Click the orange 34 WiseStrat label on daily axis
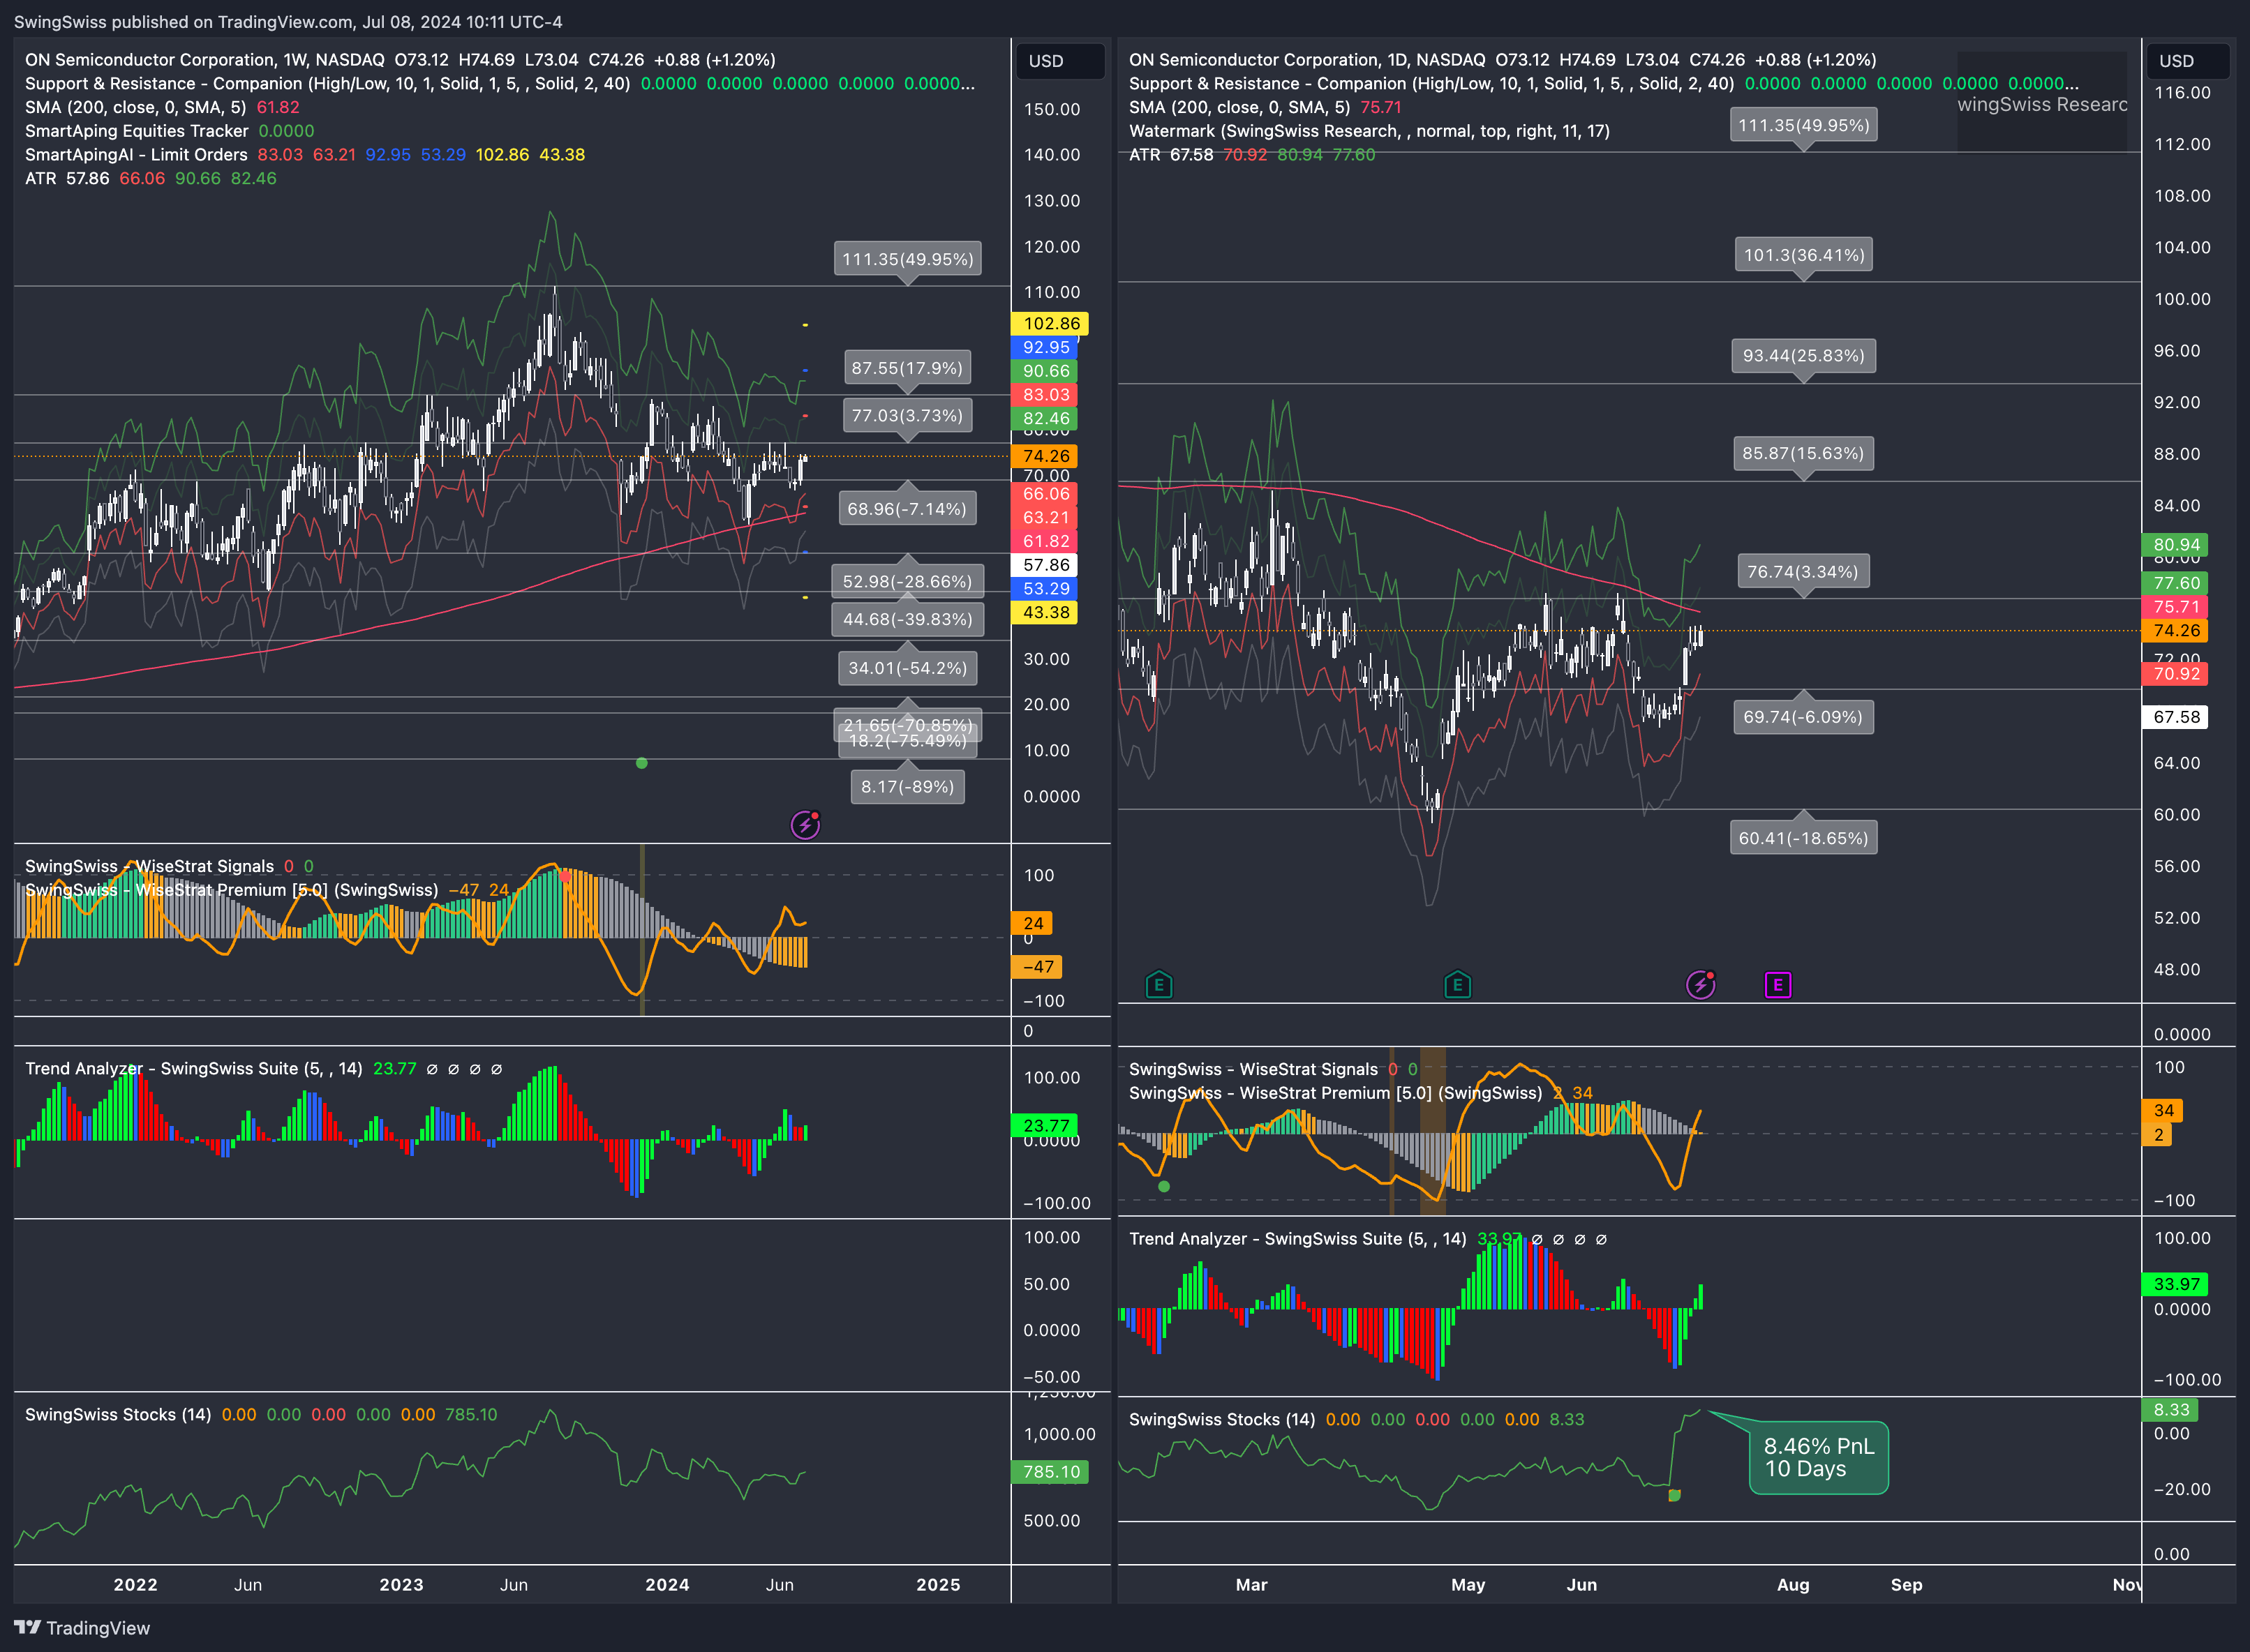Viewport: 2250px width, 1652px height. point(2163,1111)
